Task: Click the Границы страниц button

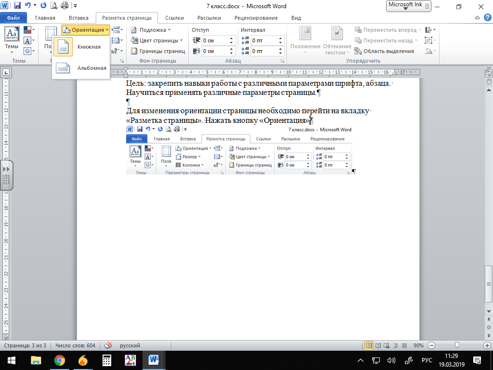Action: pyautogui.click(x=158, y=51)
